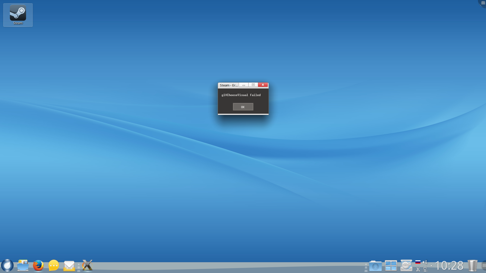Open the volume speaker control
This screenshot has width=486, height=273.
click(x=425, y=262)
